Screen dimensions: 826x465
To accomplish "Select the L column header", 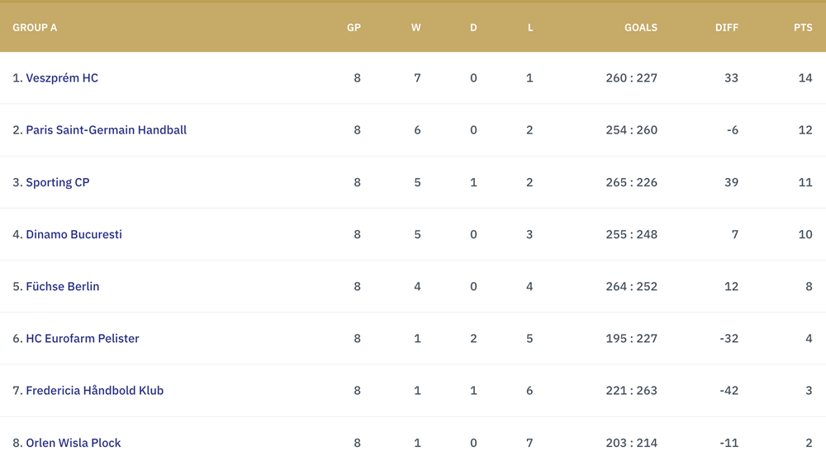I will (530, 27).
